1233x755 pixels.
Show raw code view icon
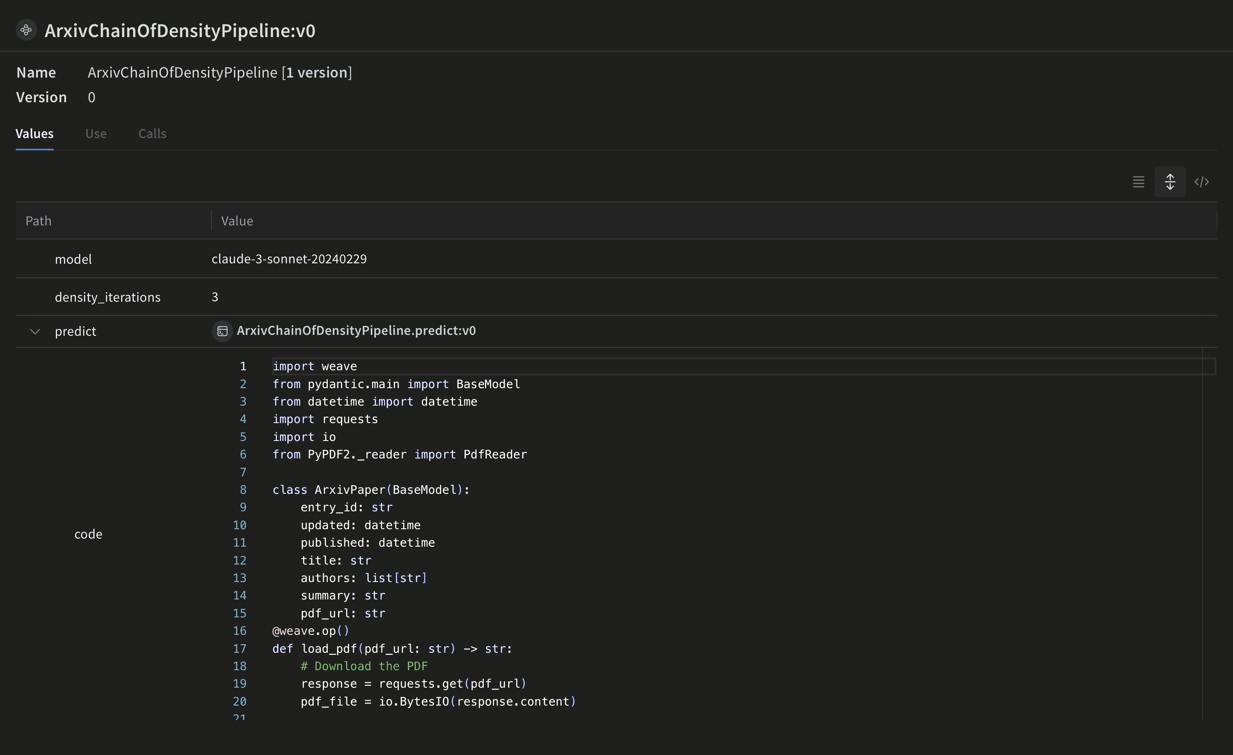click(1201, 182)
